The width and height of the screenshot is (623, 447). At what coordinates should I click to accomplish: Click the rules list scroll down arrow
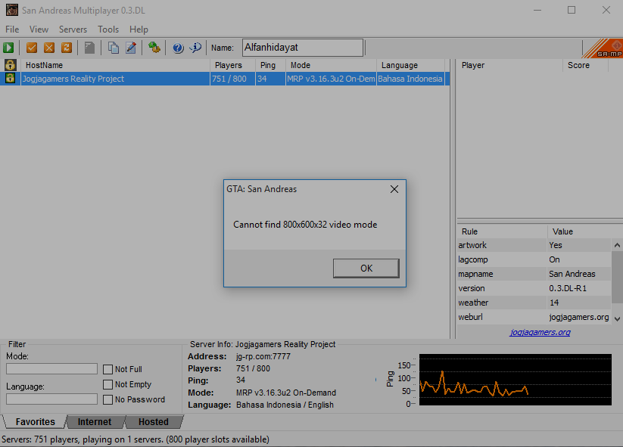click(617, 318)
